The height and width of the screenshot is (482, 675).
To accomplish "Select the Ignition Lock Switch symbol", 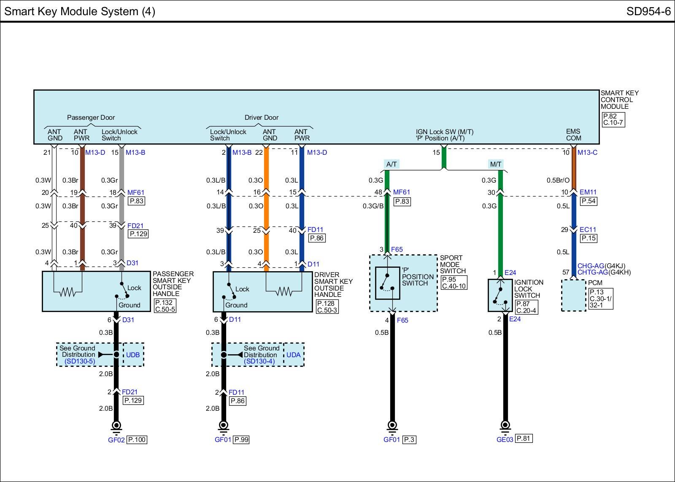I will point(500,295).
